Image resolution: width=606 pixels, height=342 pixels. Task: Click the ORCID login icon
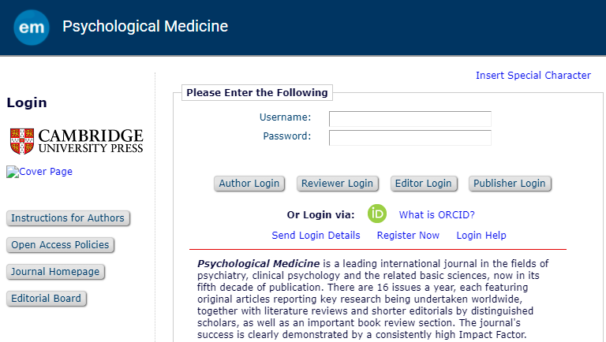point(377,214)
